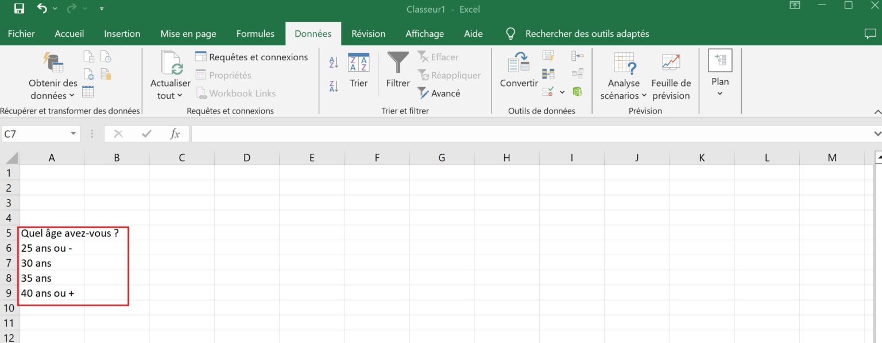The height and width of the screenshot is (343, 882).
Task: Launch Feuille de prévision
Action: click(x=671, y=75)
